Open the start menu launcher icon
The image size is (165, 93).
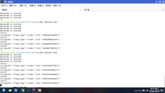click(x=4, y=90)
